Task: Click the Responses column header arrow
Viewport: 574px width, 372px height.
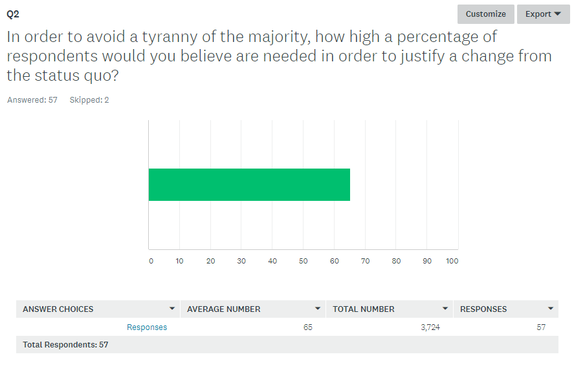Action: (x=550, y=309)
